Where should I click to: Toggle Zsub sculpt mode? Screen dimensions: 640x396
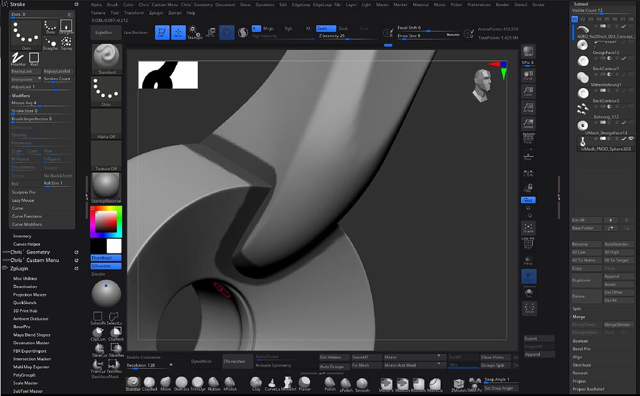pos(343,29)
